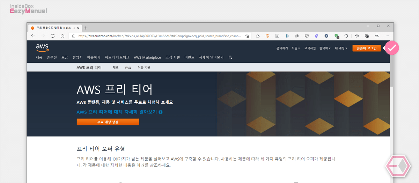Go back using the browser back arrow
419x183 pixels.
click(x=33, y=36)
